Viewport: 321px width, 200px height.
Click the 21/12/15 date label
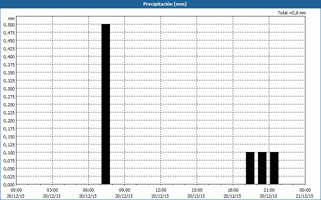(305, 196)
